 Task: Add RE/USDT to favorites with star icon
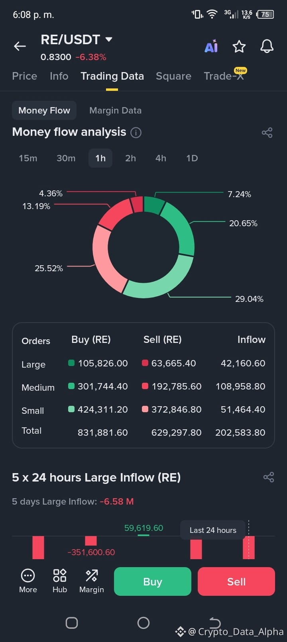coord(239,47)
